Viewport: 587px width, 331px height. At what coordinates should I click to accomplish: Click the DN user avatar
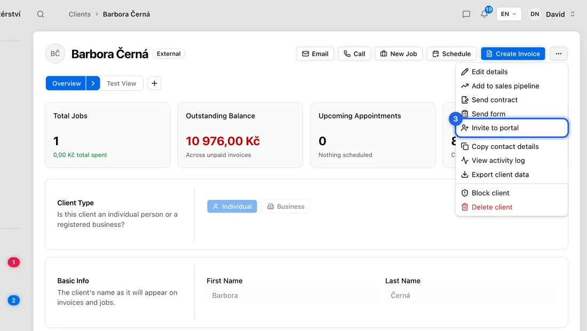[535, 14]
